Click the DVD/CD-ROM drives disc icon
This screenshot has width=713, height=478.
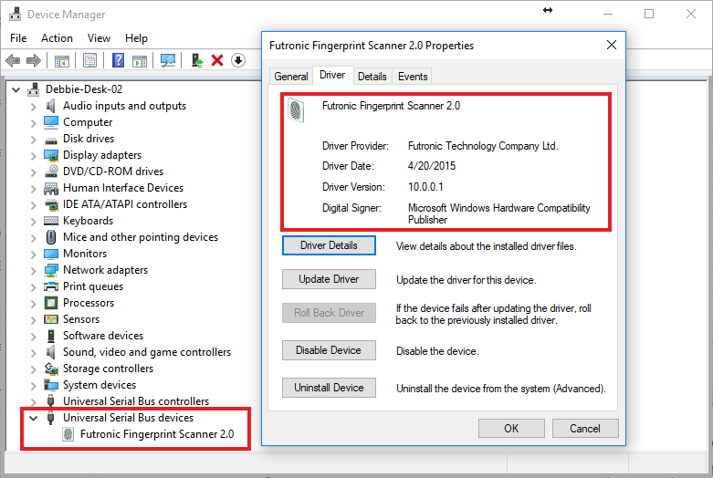point(51,171)
